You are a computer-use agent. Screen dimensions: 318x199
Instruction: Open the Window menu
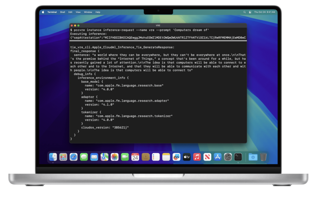click(x=88, y=12)
